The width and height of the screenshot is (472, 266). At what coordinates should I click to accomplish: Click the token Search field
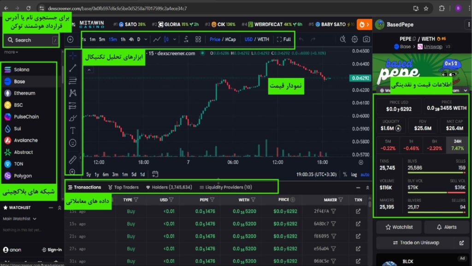pyautogui.click(x=31, y=40)
